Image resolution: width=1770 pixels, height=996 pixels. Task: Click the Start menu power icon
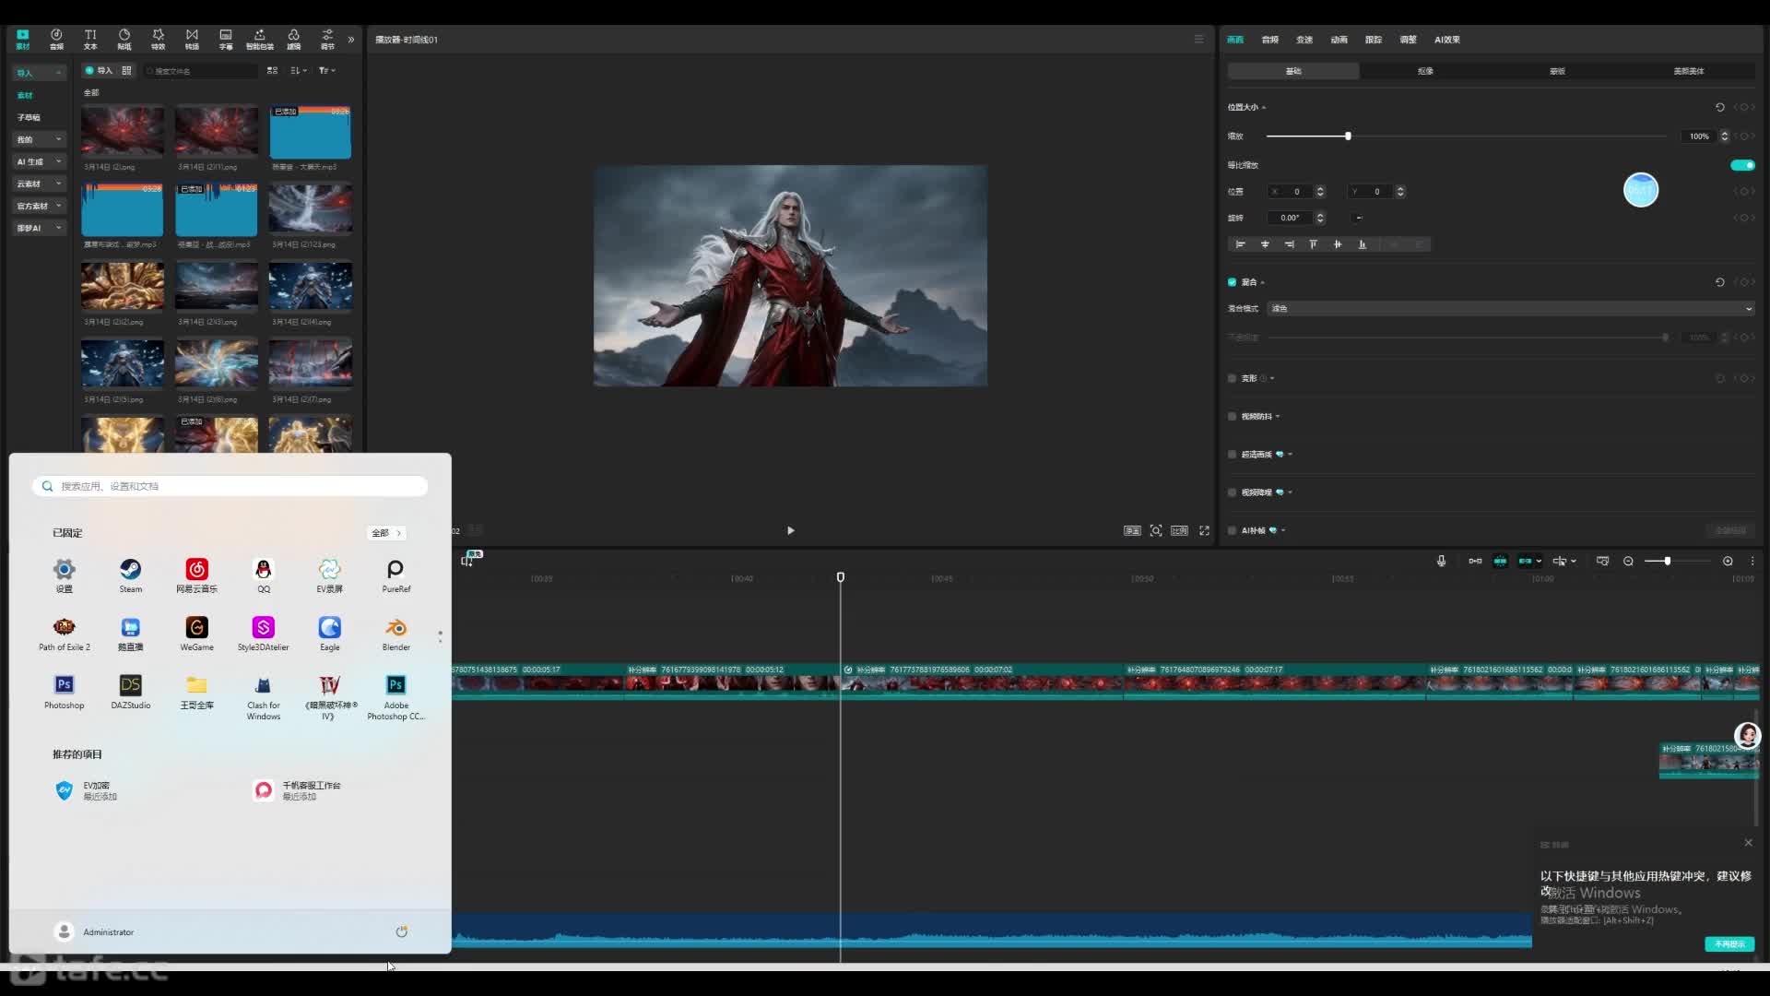[x=401, y=931]
